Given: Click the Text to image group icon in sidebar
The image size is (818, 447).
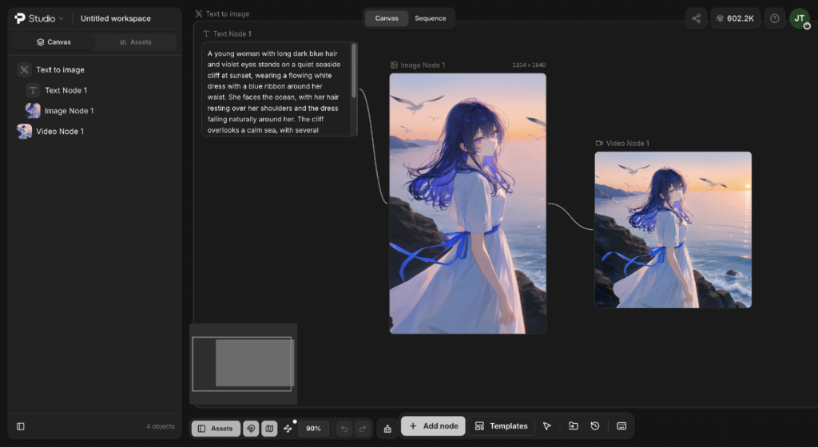Looking at the screenshot, I should click(x=24, y=69).
